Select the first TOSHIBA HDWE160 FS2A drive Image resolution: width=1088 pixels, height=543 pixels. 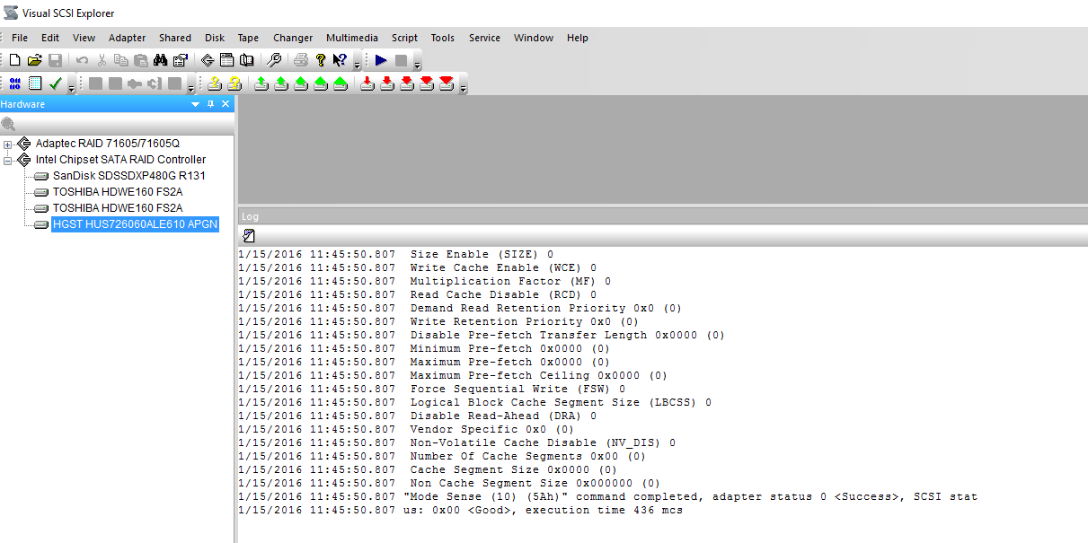tap(118, 192)
